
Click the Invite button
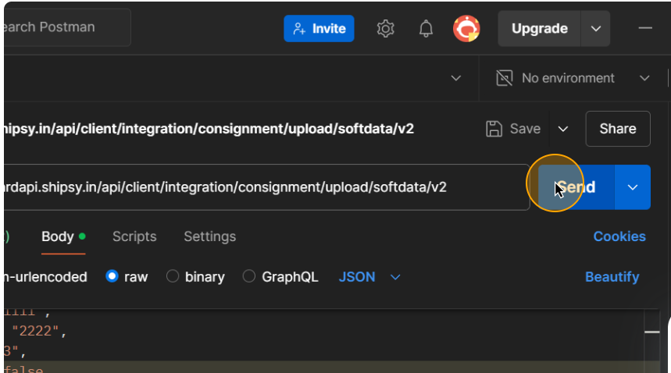click(319, 29)
